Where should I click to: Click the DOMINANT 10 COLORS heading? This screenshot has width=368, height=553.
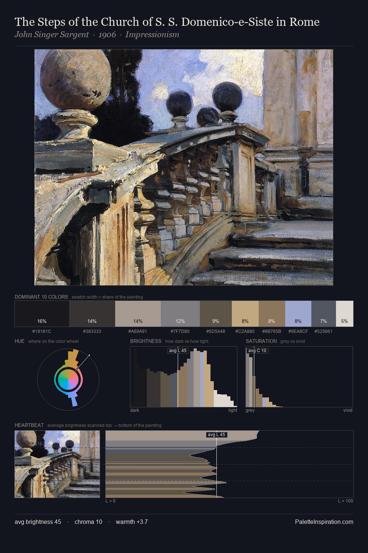coord(41,297)
